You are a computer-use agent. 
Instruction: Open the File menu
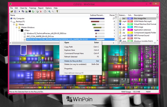coord(11,8)
